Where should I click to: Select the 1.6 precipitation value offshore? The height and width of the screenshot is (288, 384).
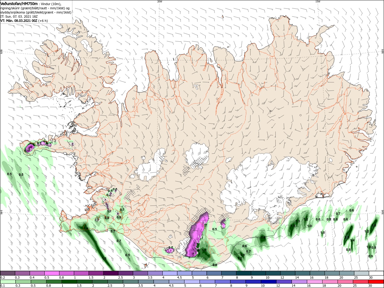point(104,258)
